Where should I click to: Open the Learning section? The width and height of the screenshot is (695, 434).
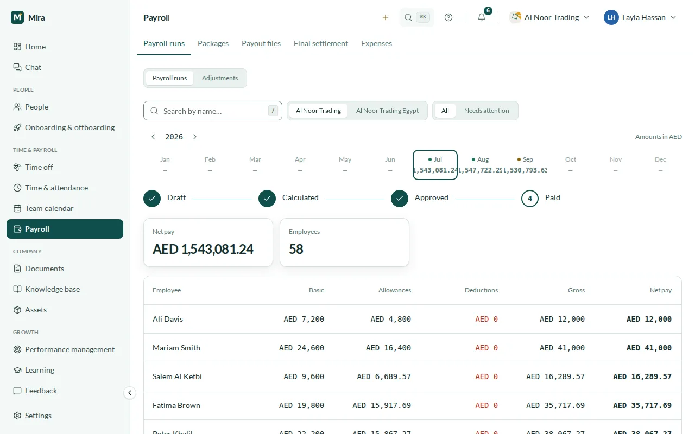65,370
